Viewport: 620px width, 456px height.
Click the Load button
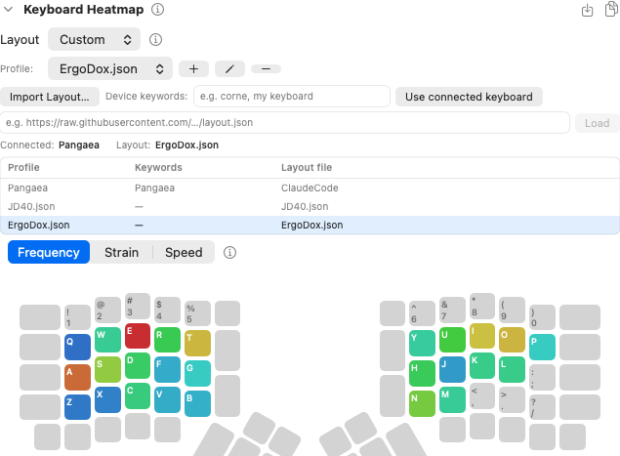(598, 123)
